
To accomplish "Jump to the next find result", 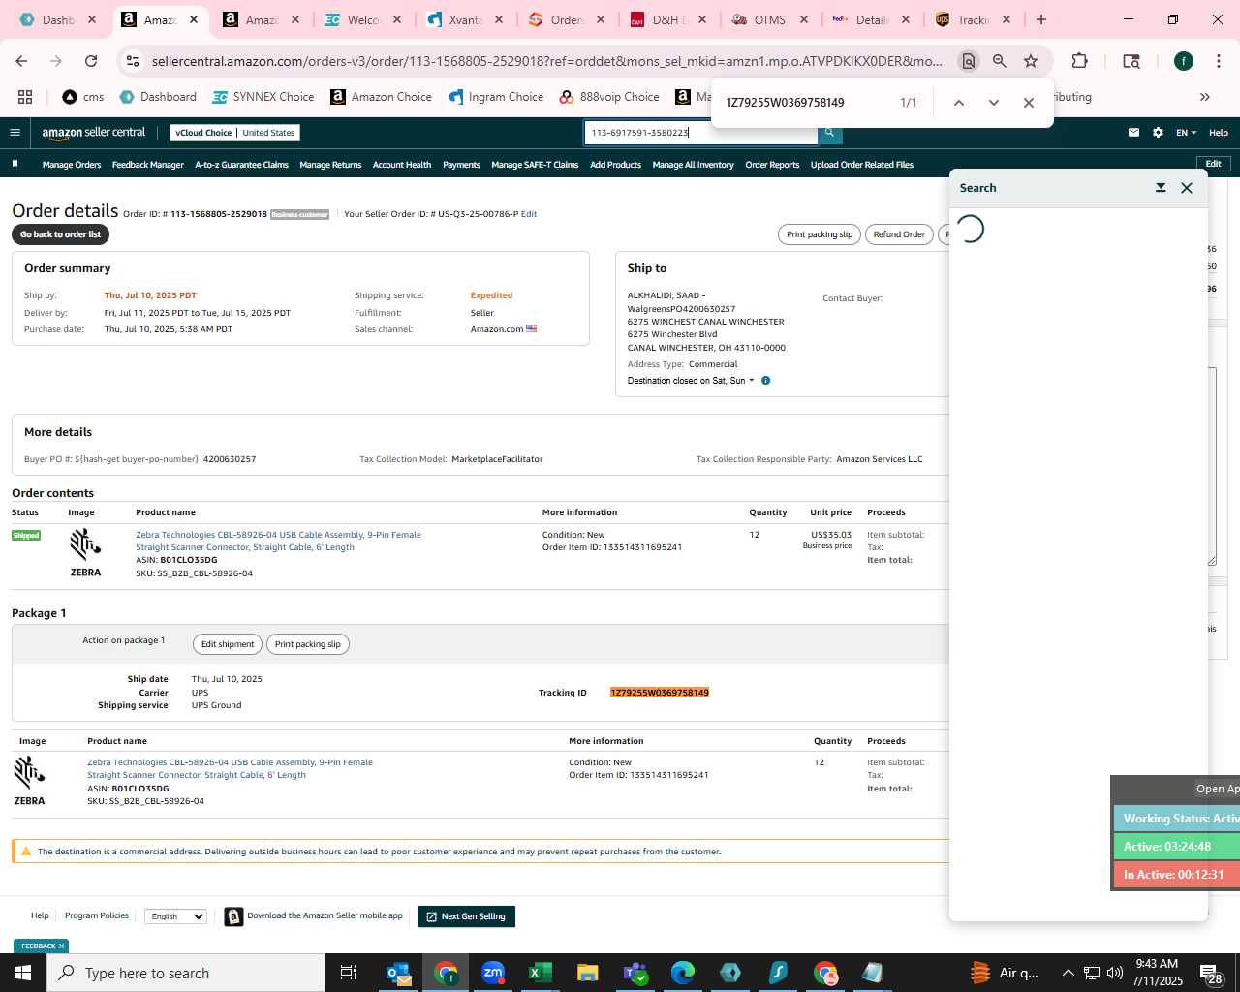I will tap(993, 103).
